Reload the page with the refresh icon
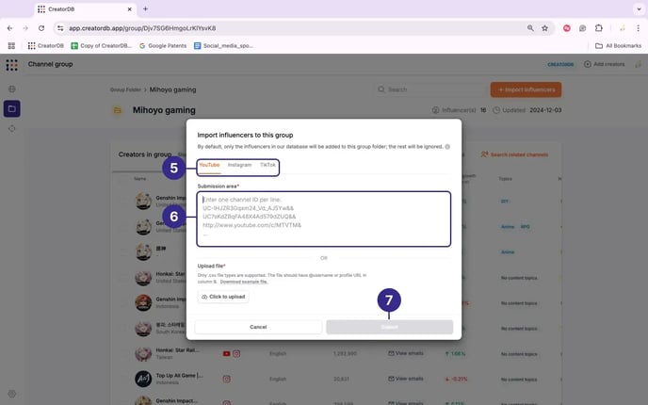This screenshot has width=648, height=405. tap(41, 28)
